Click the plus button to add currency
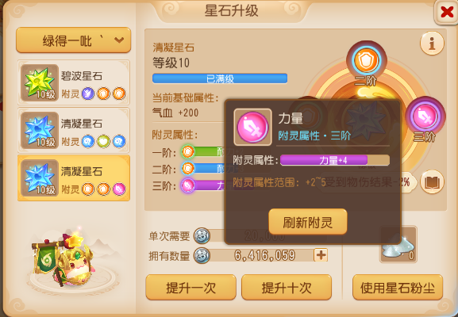Viewport: 458px width, 317px height. [321, 255]
